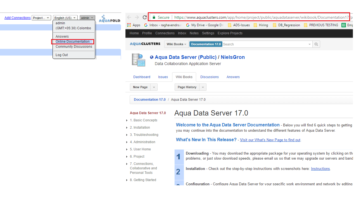Open PREVIOUS TESTING bookmark folder
The image size is (354, 197).
click(321, 25)
